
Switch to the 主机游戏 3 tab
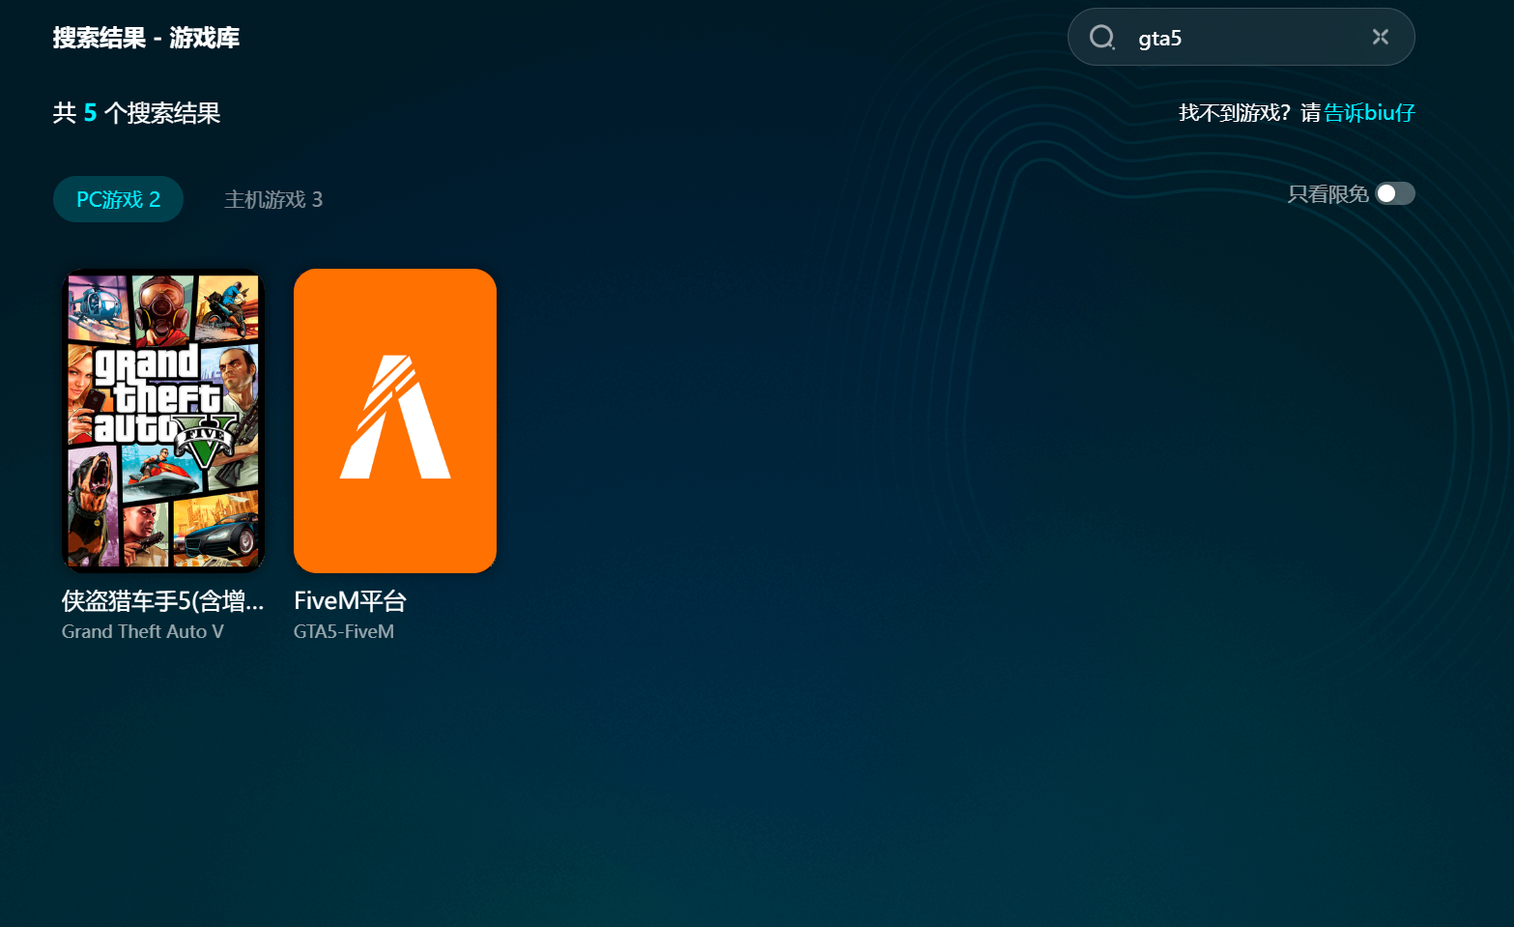point(273,199)
